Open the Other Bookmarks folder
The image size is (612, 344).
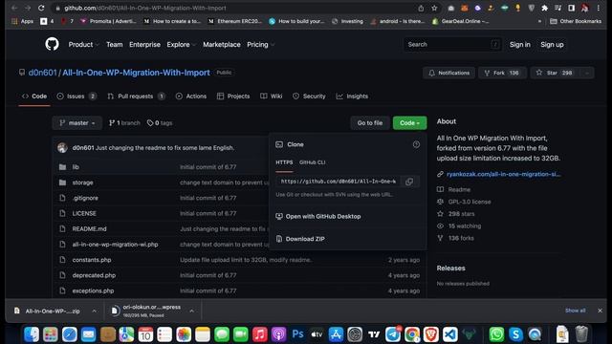pyautogui.click(x=576, y=21)
